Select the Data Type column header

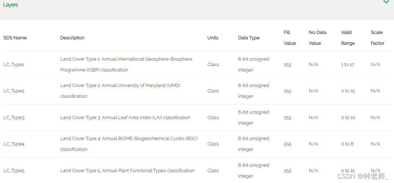[x=249, y=38]
